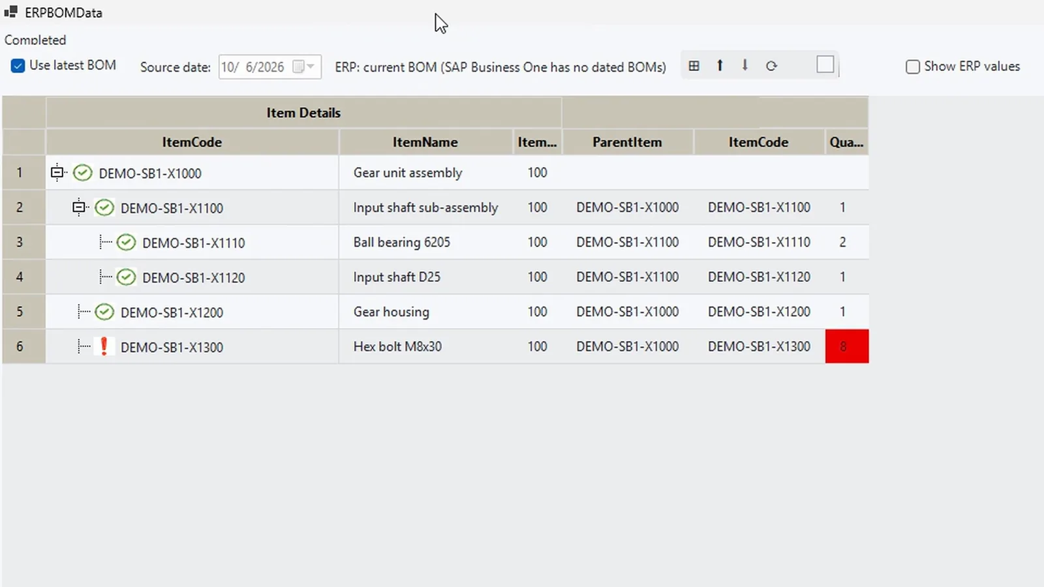Viewport: 1044px width, 587px height.
Task: Click green check icon beside DEMO-SB1-X1120
Action: click(126, 277)
